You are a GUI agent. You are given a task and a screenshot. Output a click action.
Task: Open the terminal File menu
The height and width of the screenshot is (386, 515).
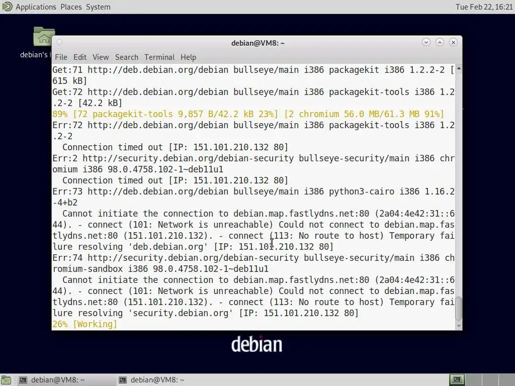[x=61, y=57]
